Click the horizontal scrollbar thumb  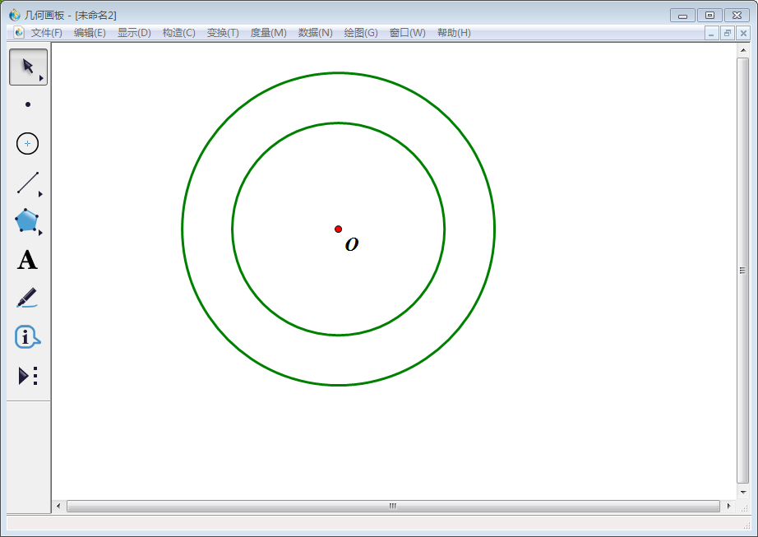point(393,506)
